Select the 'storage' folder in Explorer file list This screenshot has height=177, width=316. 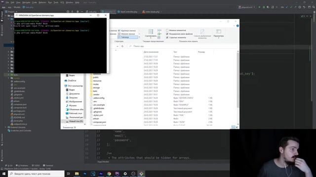click(x=95, y=88)
